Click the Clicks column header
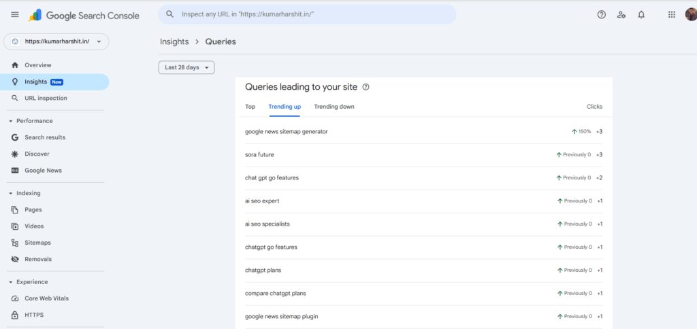 (x=594, y=107)
